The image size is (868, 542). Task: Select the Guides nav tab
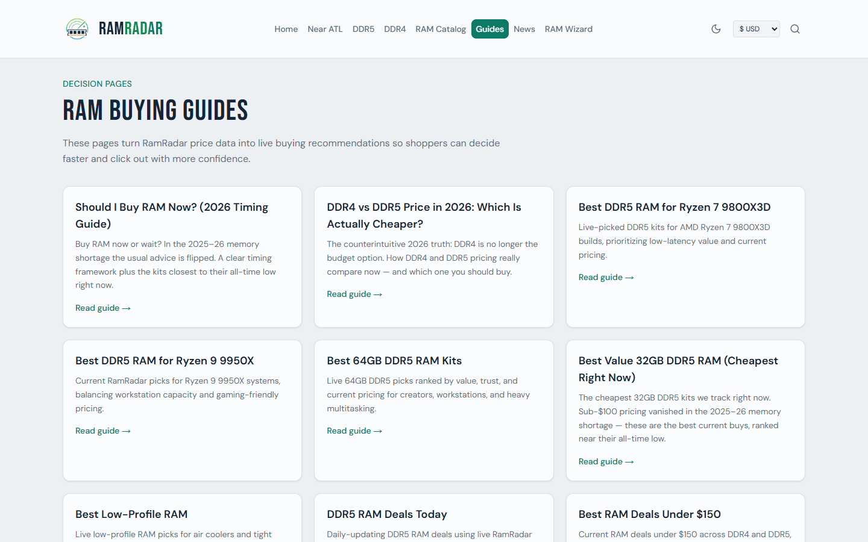[x=490, y=29]
